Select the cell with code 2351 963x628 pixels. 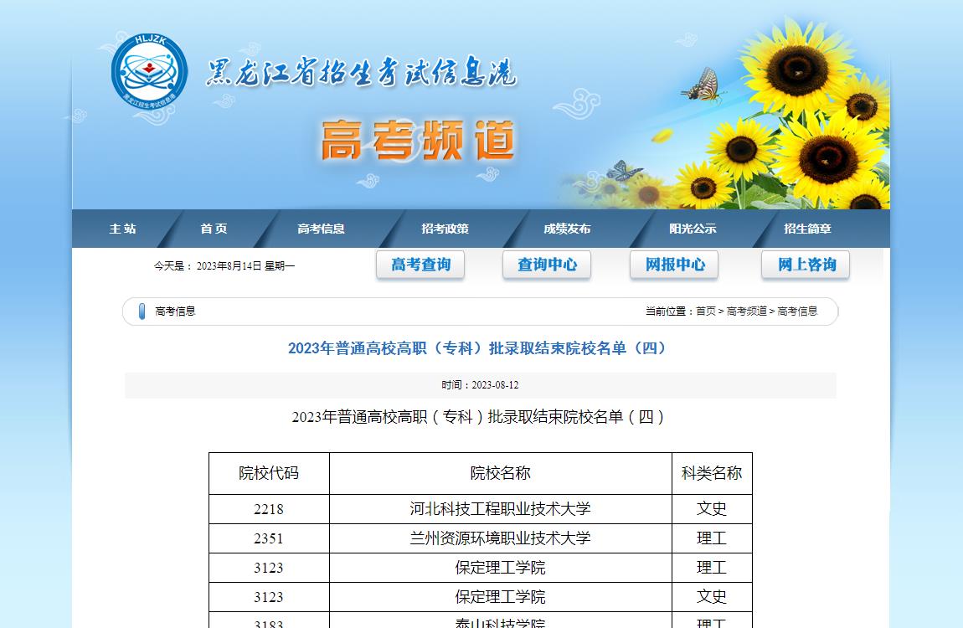point(269,538)
